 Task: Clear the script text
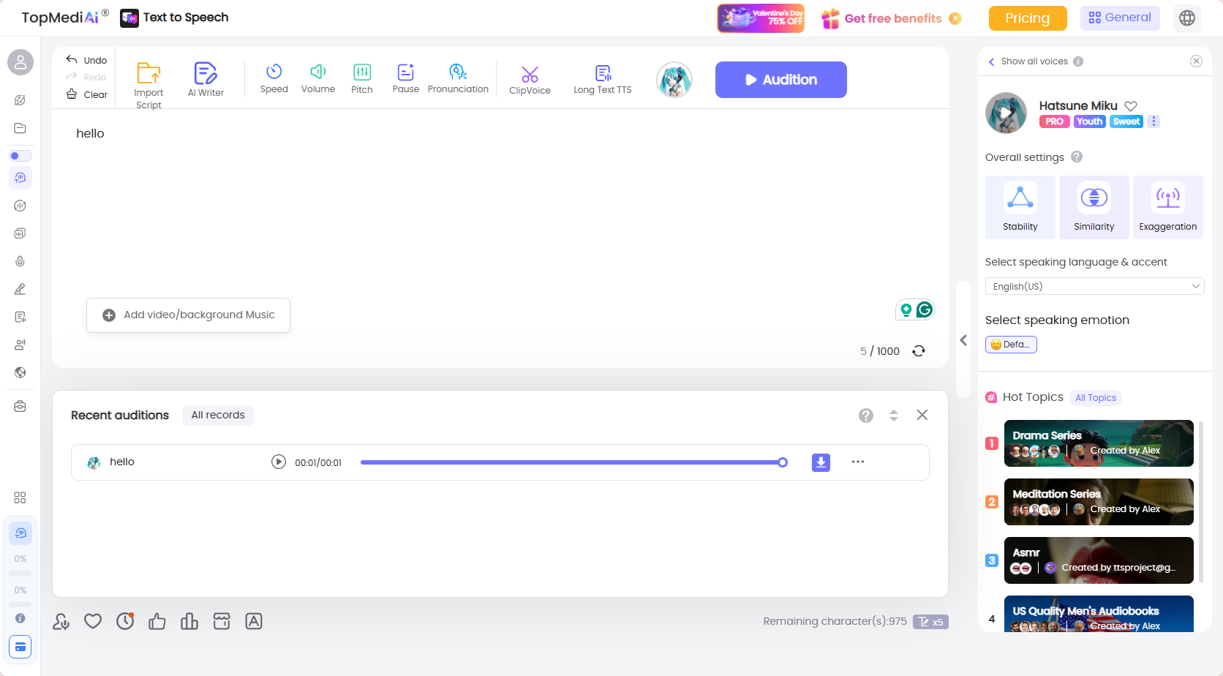pyautogui.click(x=86, y=94)
